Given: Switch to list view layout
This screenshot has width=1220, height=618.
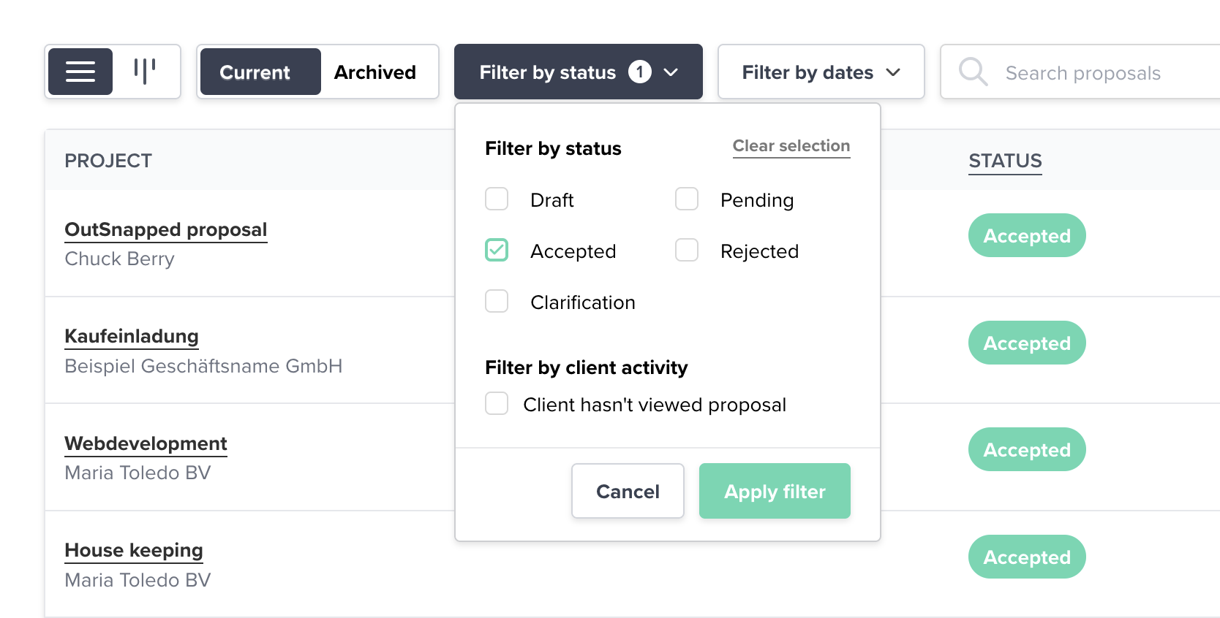Looking at the screenshot, I should pos(80,71).
